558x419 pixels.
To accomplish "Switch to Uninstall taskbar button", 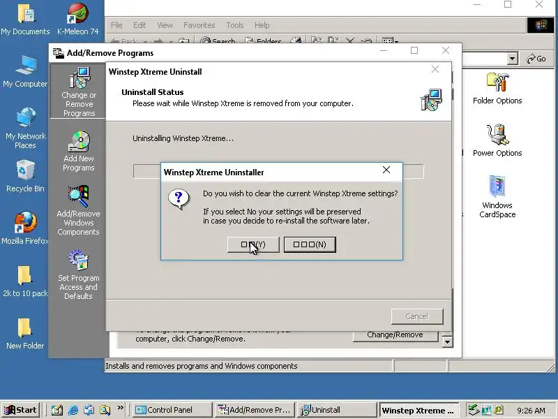I will coord(338,410).
